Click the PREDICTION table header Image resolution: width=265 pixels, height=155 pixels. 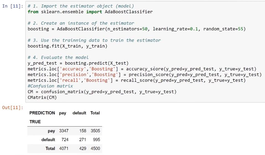[x=42, y=113]
